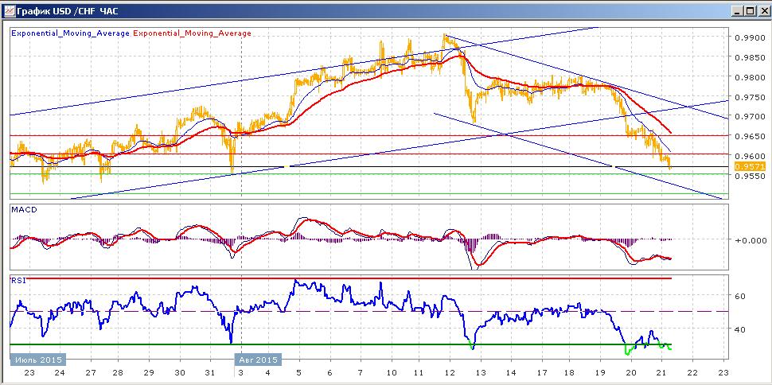Click date 12 on the time axis
Screen dimensions: 772x385
(x=450, y=373)
